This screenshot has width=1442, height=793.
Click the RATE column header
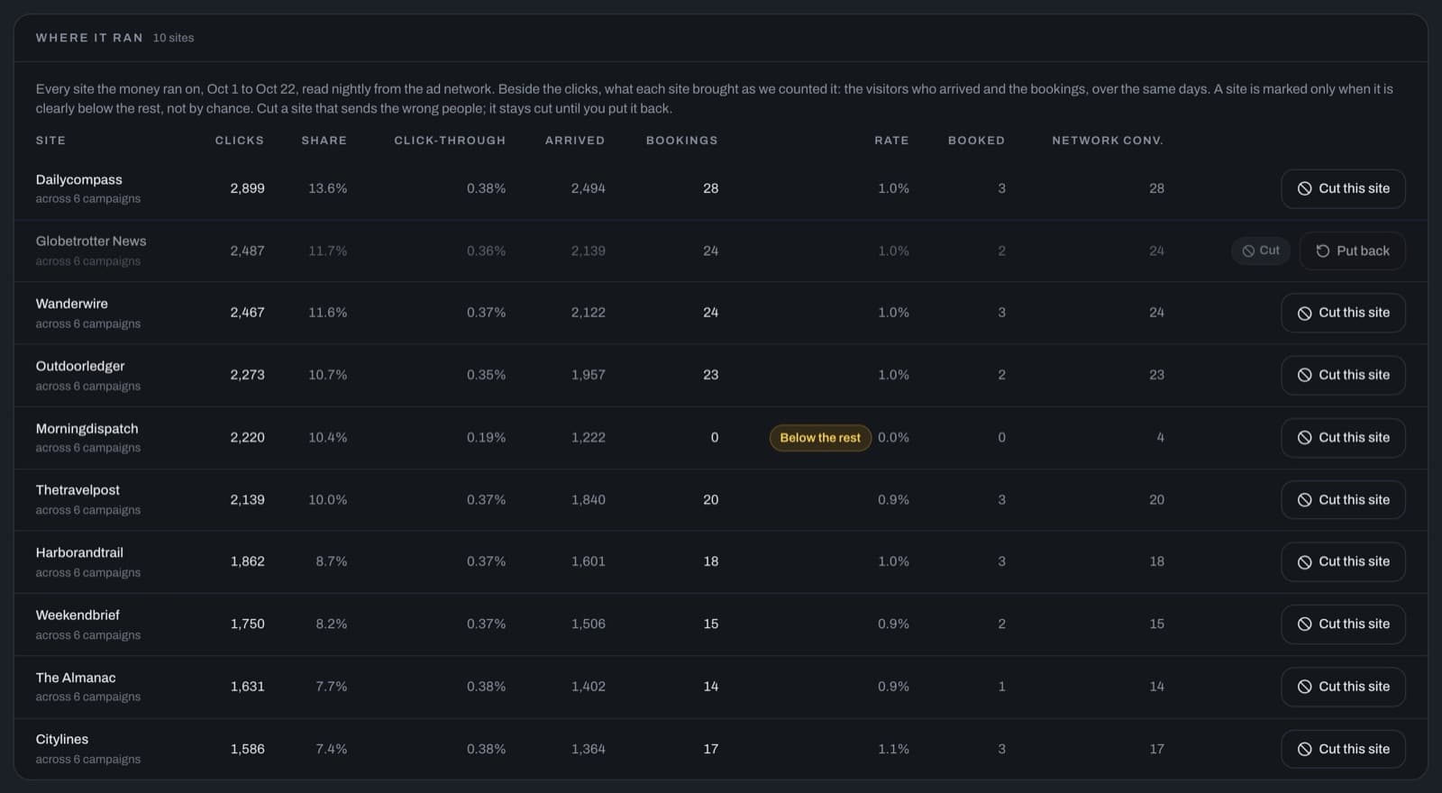tap(891, 141)
